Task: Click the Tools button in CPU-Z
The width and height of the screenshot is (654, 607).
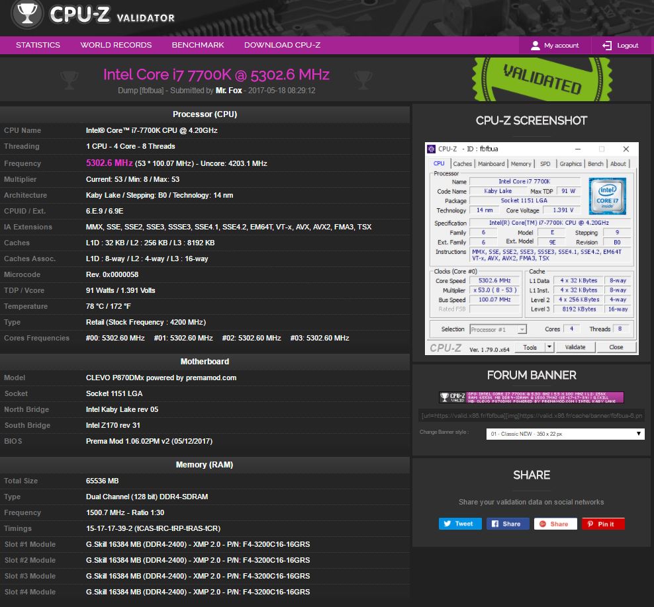Action: click(x=530, y=347)
